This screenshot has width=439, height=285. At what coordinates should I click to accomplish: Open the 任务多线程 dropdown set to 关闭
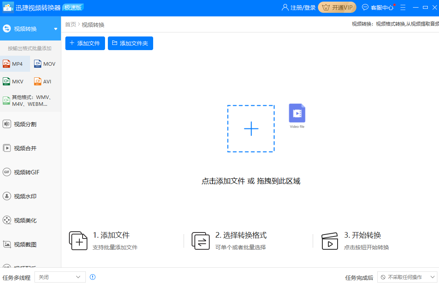(x=60, y=277)
